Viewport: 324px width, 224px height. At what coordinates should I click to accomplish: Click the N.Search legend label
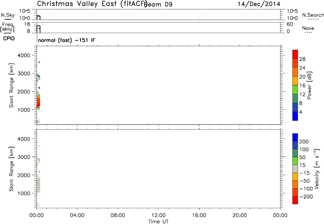tap(313, 15)
